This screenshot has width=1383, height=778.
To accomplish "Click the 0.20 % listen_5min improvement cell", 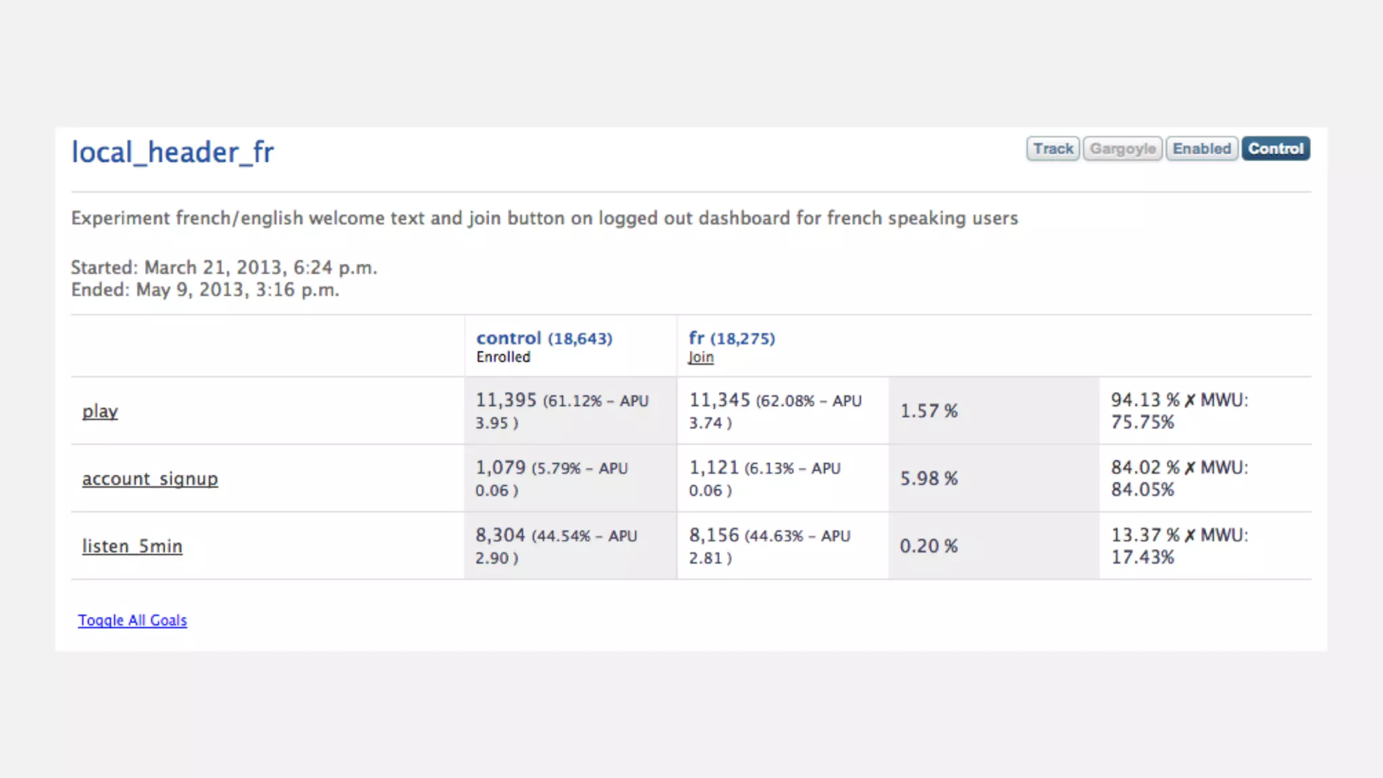I will (x=929, y=546).
